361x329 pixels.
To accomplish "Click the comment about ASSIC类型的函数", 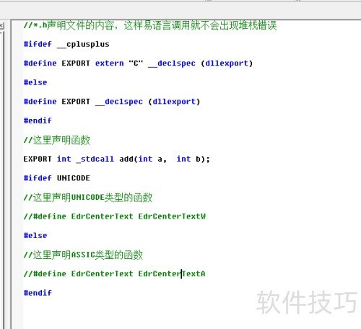I will tap(83, 255).
